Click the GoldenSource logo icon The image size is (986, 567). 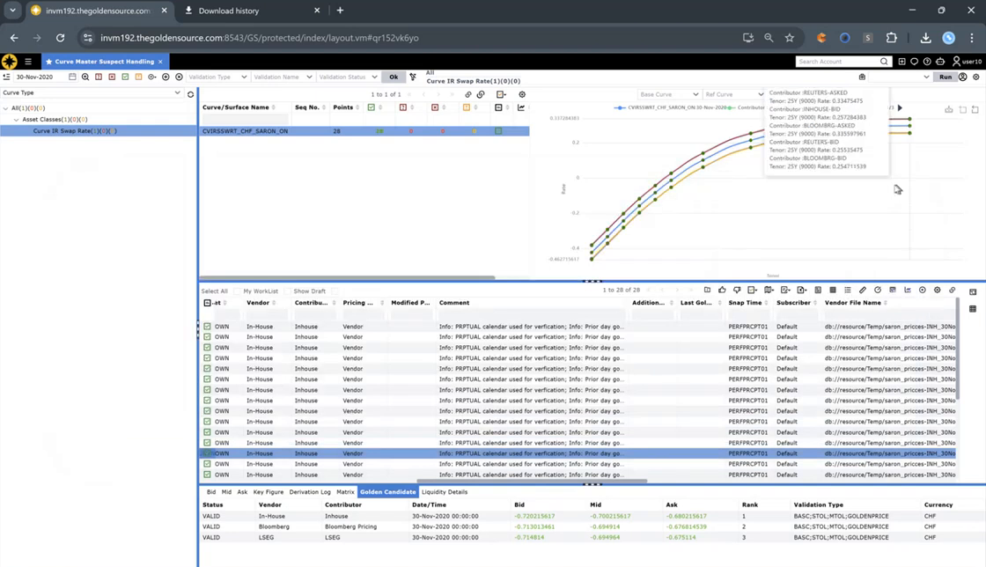point(10,62)
